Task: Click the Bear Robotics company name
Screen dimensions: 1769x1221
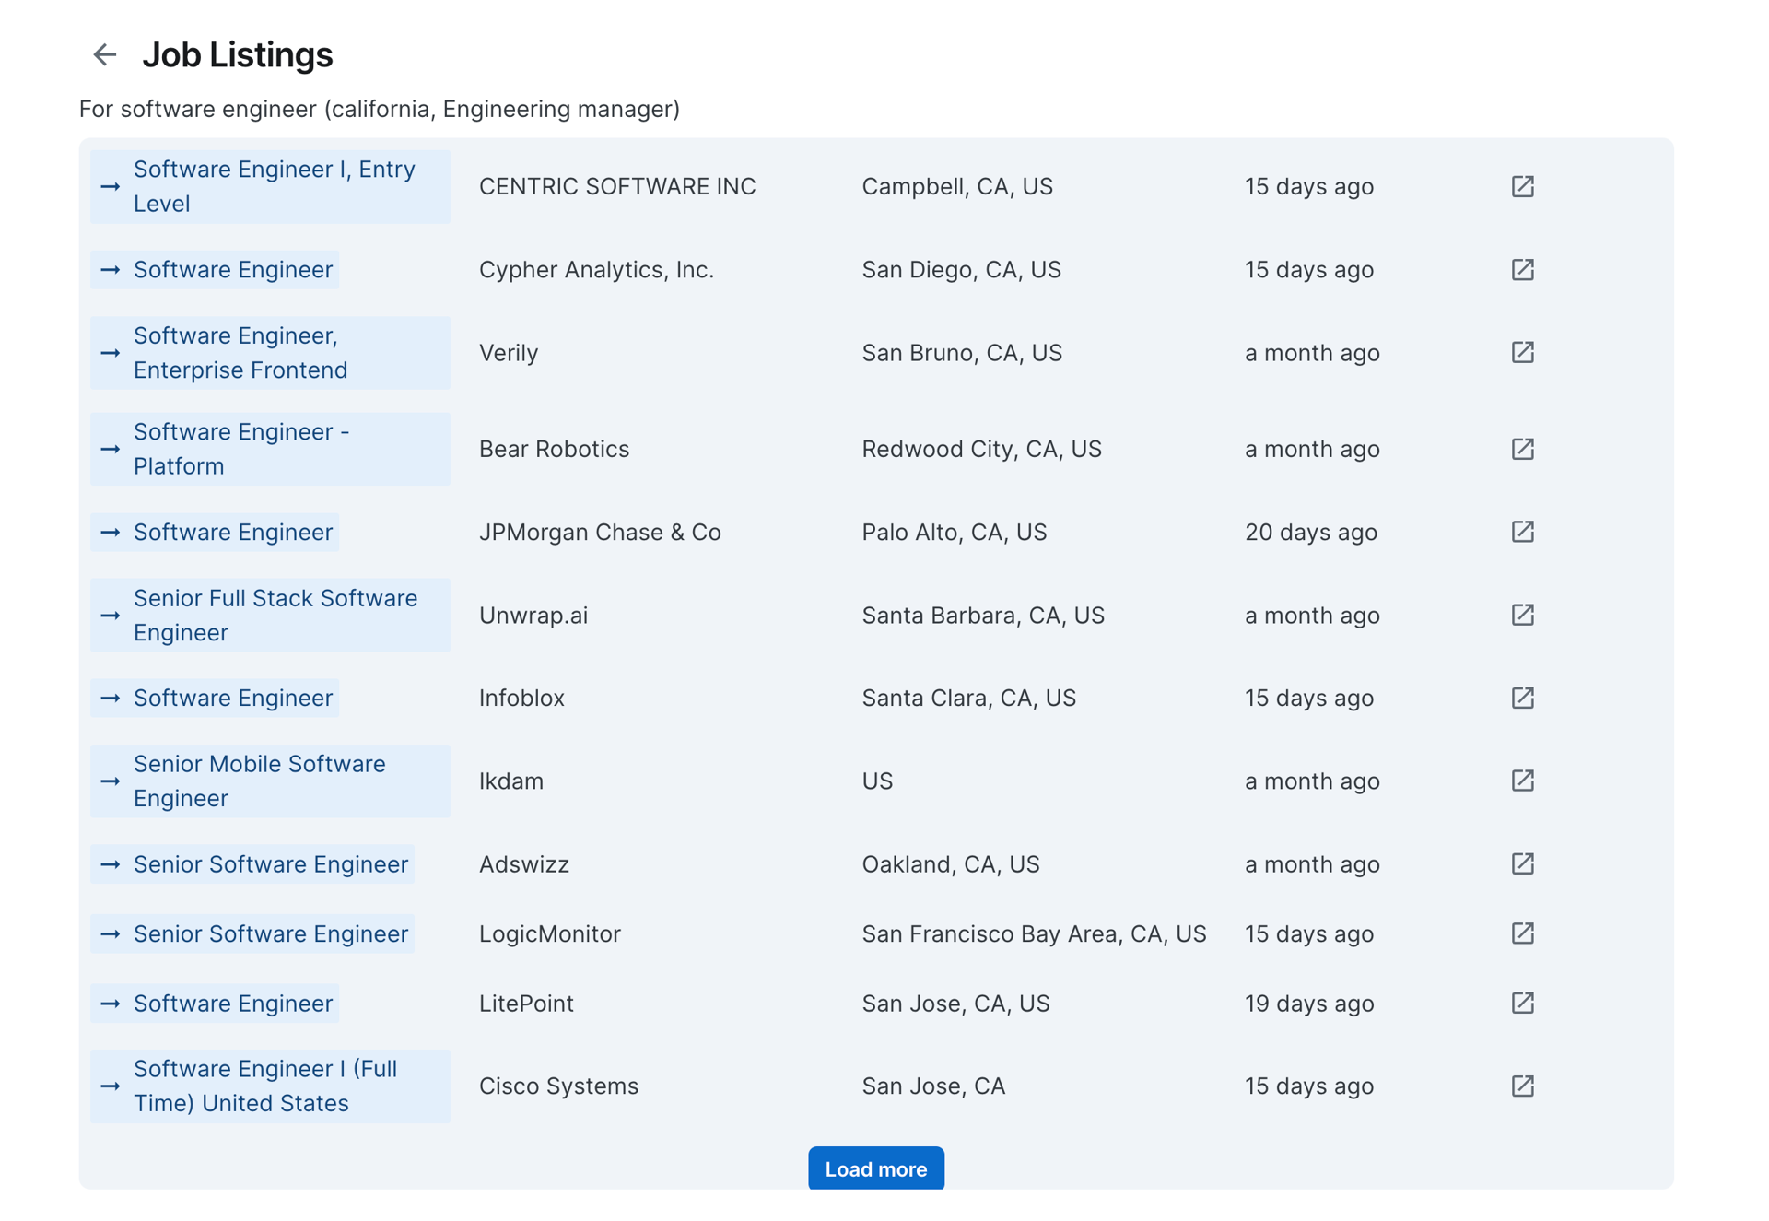Action: (554, 449)
